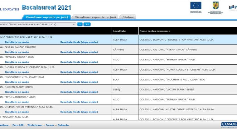237x129 pixels.
Task: Select ALBA IULIA locality in Horea Closca row
Action: [x=125, y=69]
